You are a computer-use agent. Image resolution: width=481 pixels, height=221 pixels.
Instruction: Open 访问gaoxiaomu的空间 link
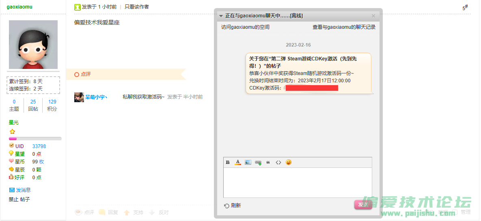point(245,27)
